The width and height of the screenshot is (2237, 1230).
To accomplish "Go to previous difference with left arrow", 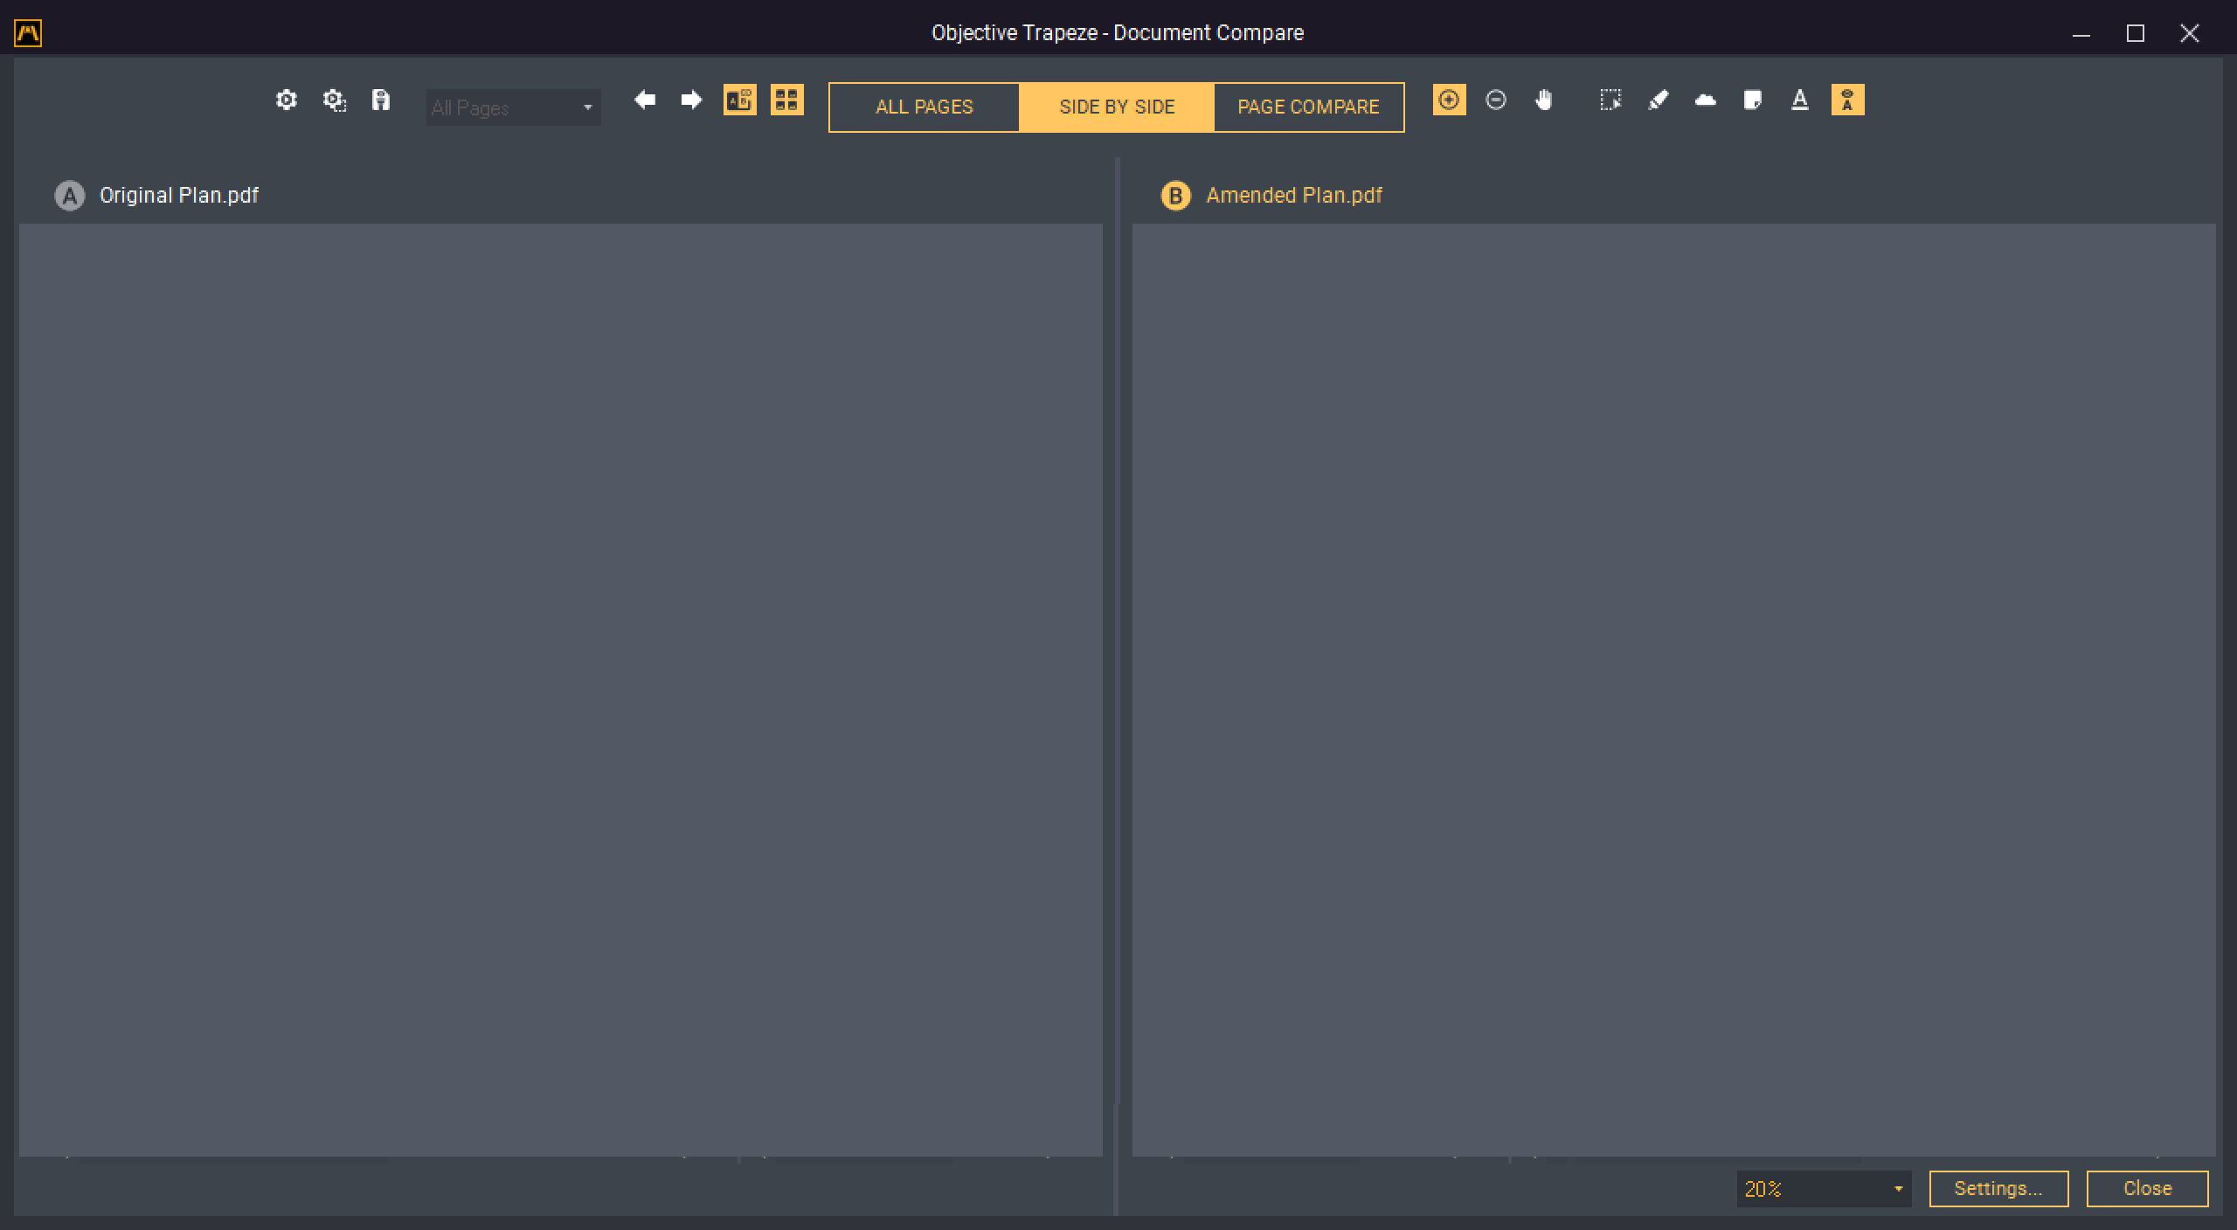I will click(645, 100).
